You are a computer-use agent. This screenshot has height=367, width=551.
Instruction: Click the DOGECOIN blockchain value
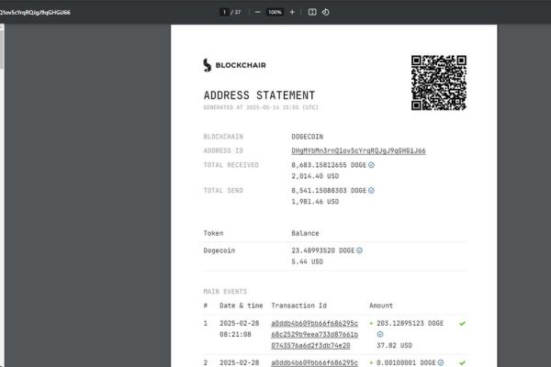point(307,137)
